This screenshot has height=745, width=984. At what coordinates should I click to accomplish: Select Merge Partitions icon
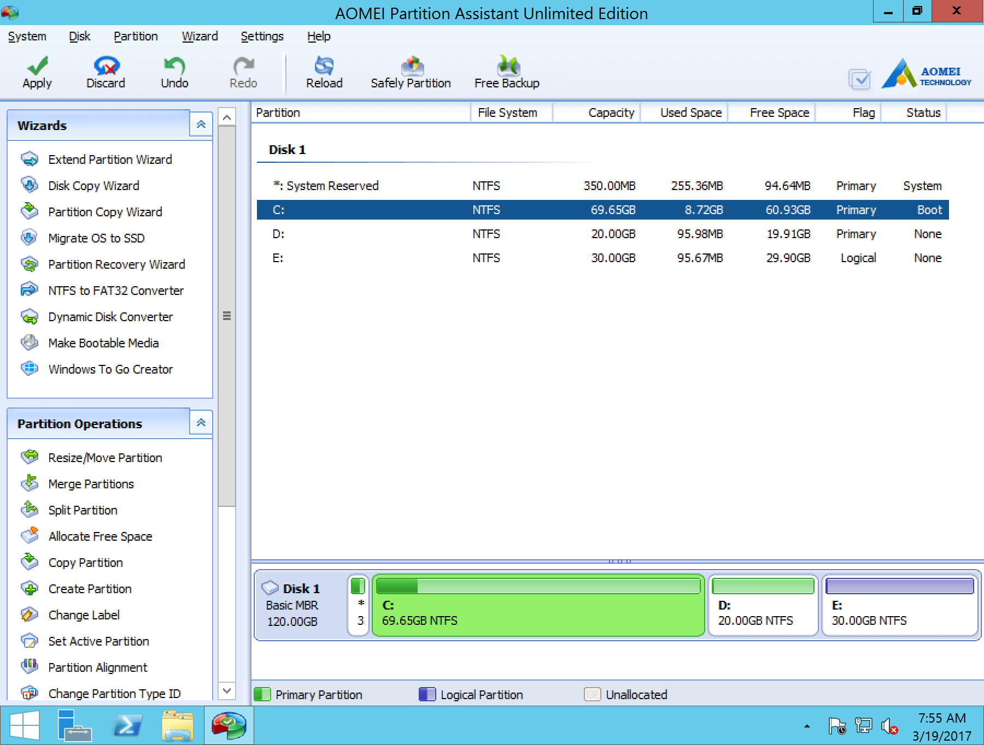pyautogui.click(x=30, y=483)
